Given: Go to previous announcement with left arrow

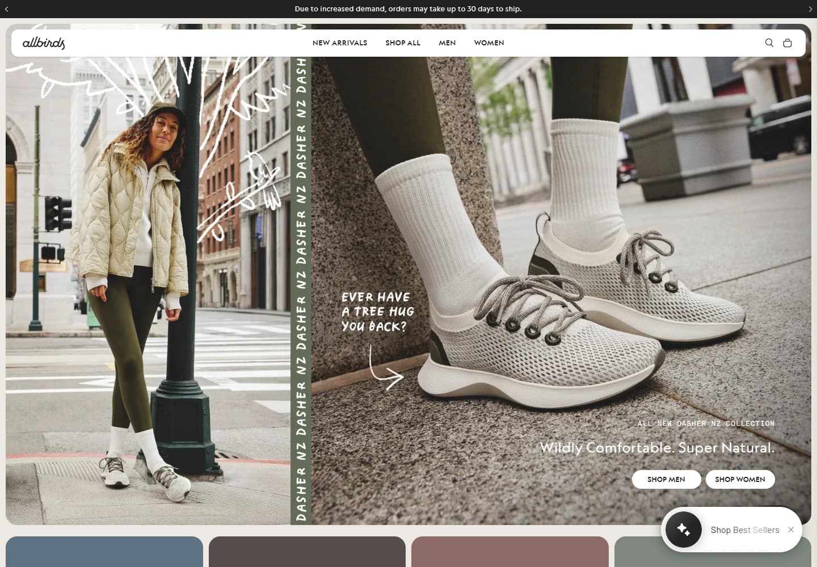Looking at the screenshot, I should tap(7, 9).
